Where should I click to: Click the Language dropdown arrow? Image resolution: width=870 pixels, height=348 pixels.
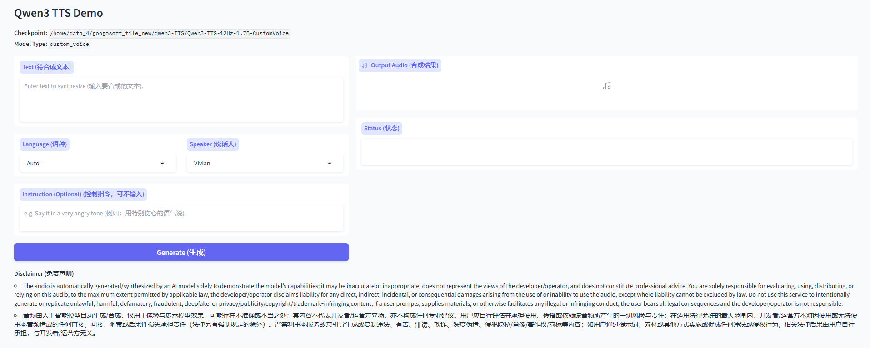point(162,164)
